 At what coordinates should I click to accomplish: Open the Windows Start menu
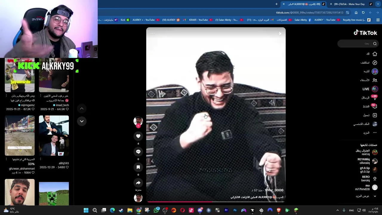coord(86,210)
